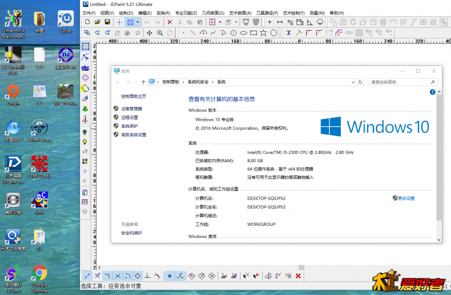Open dropdown arrow beside red grid icon
This screenshot has height=295, width=451.
[220, 22]
